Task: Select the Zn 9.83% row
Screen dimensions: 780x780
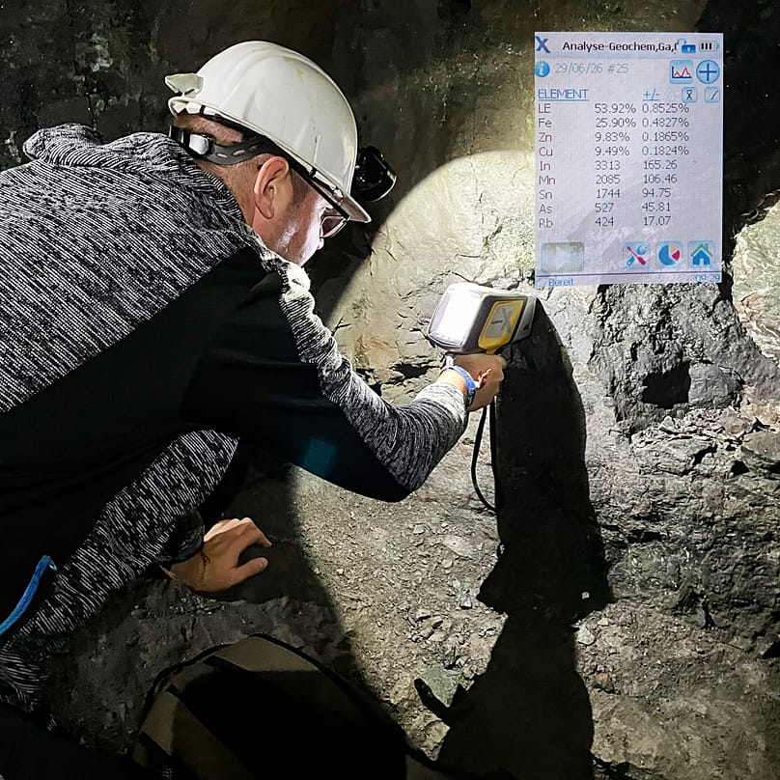Action: pyautogui.click(x=613, y=137)
